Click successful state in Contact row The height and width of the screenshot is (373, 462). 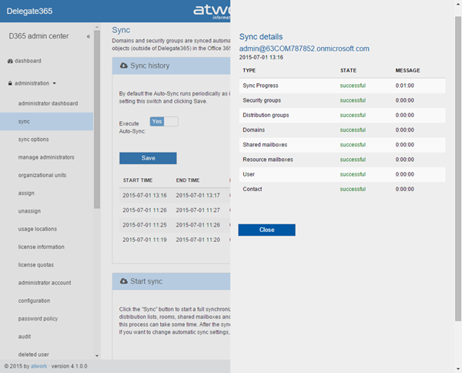coord(353,189)
